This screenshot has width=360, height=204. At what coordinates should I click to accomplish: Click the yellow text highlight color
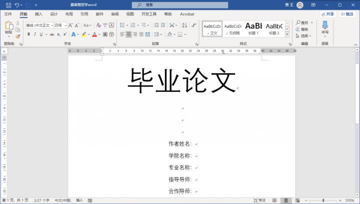(x=84, y=34)
